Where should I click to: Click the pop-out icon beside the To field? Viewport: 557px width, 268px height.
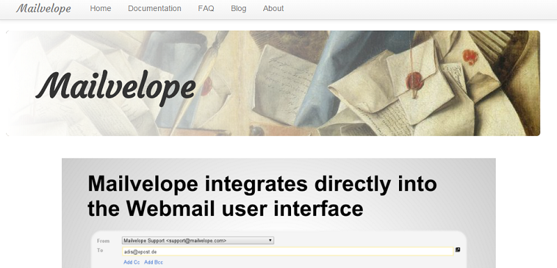[x=458, y=249]
